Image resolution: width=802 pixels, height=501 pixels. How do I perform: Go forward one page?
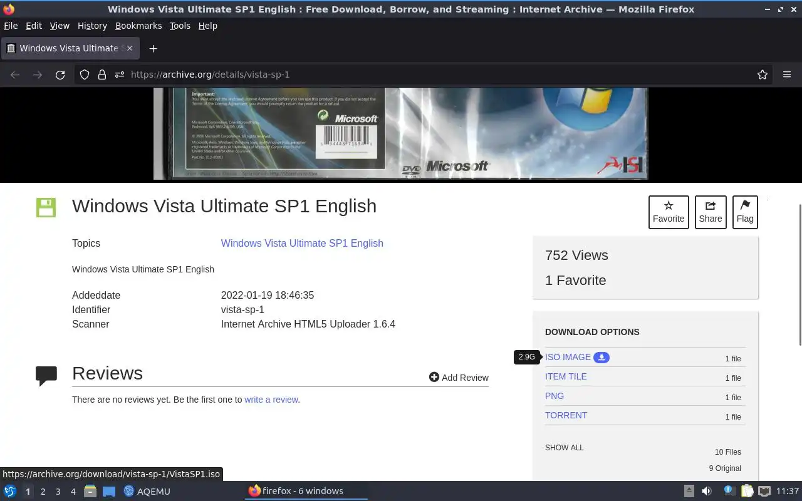[x=38, y=75]
